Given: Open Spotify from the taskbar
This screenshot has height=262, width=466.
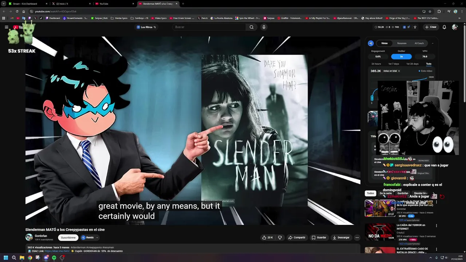Looking at the screenshot, I should click(54, 258).
